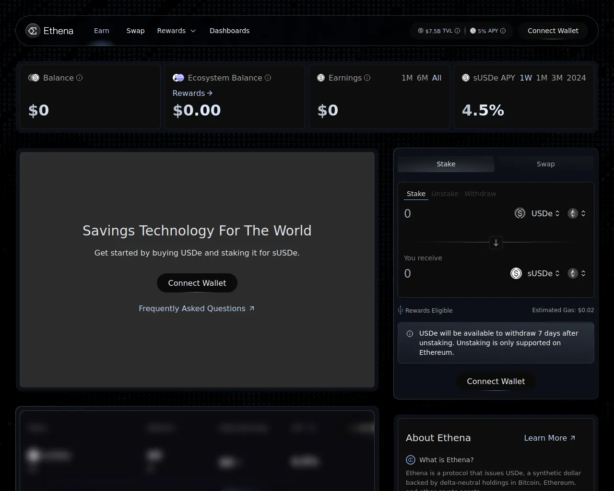Click the Ecosystem Balance info icon

click(x=268, y=78)
